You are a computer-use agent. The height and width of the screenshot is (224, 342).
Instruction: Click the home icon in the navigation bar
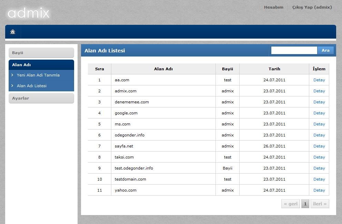(12, 31)
